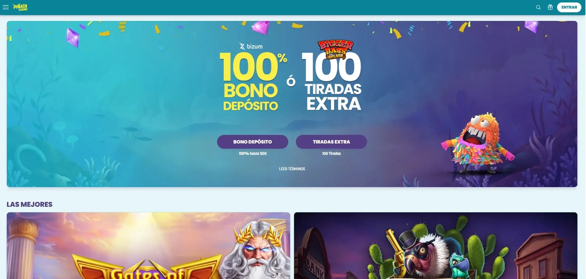Click the Piñata Casino logo
This screenshot has width=586, height=279.
click(x=20, y=7)
